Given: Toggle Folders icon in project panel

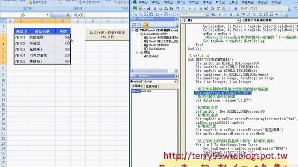Looking at the screenshot, I should pos(146,25).
